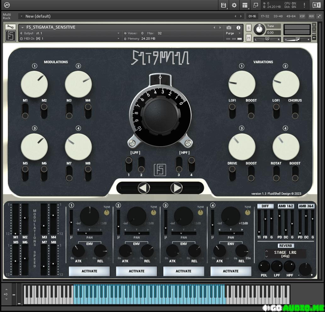Open the save/load files menu icon
The height and width of the screenshot is (312, 325).
[223, 5]
